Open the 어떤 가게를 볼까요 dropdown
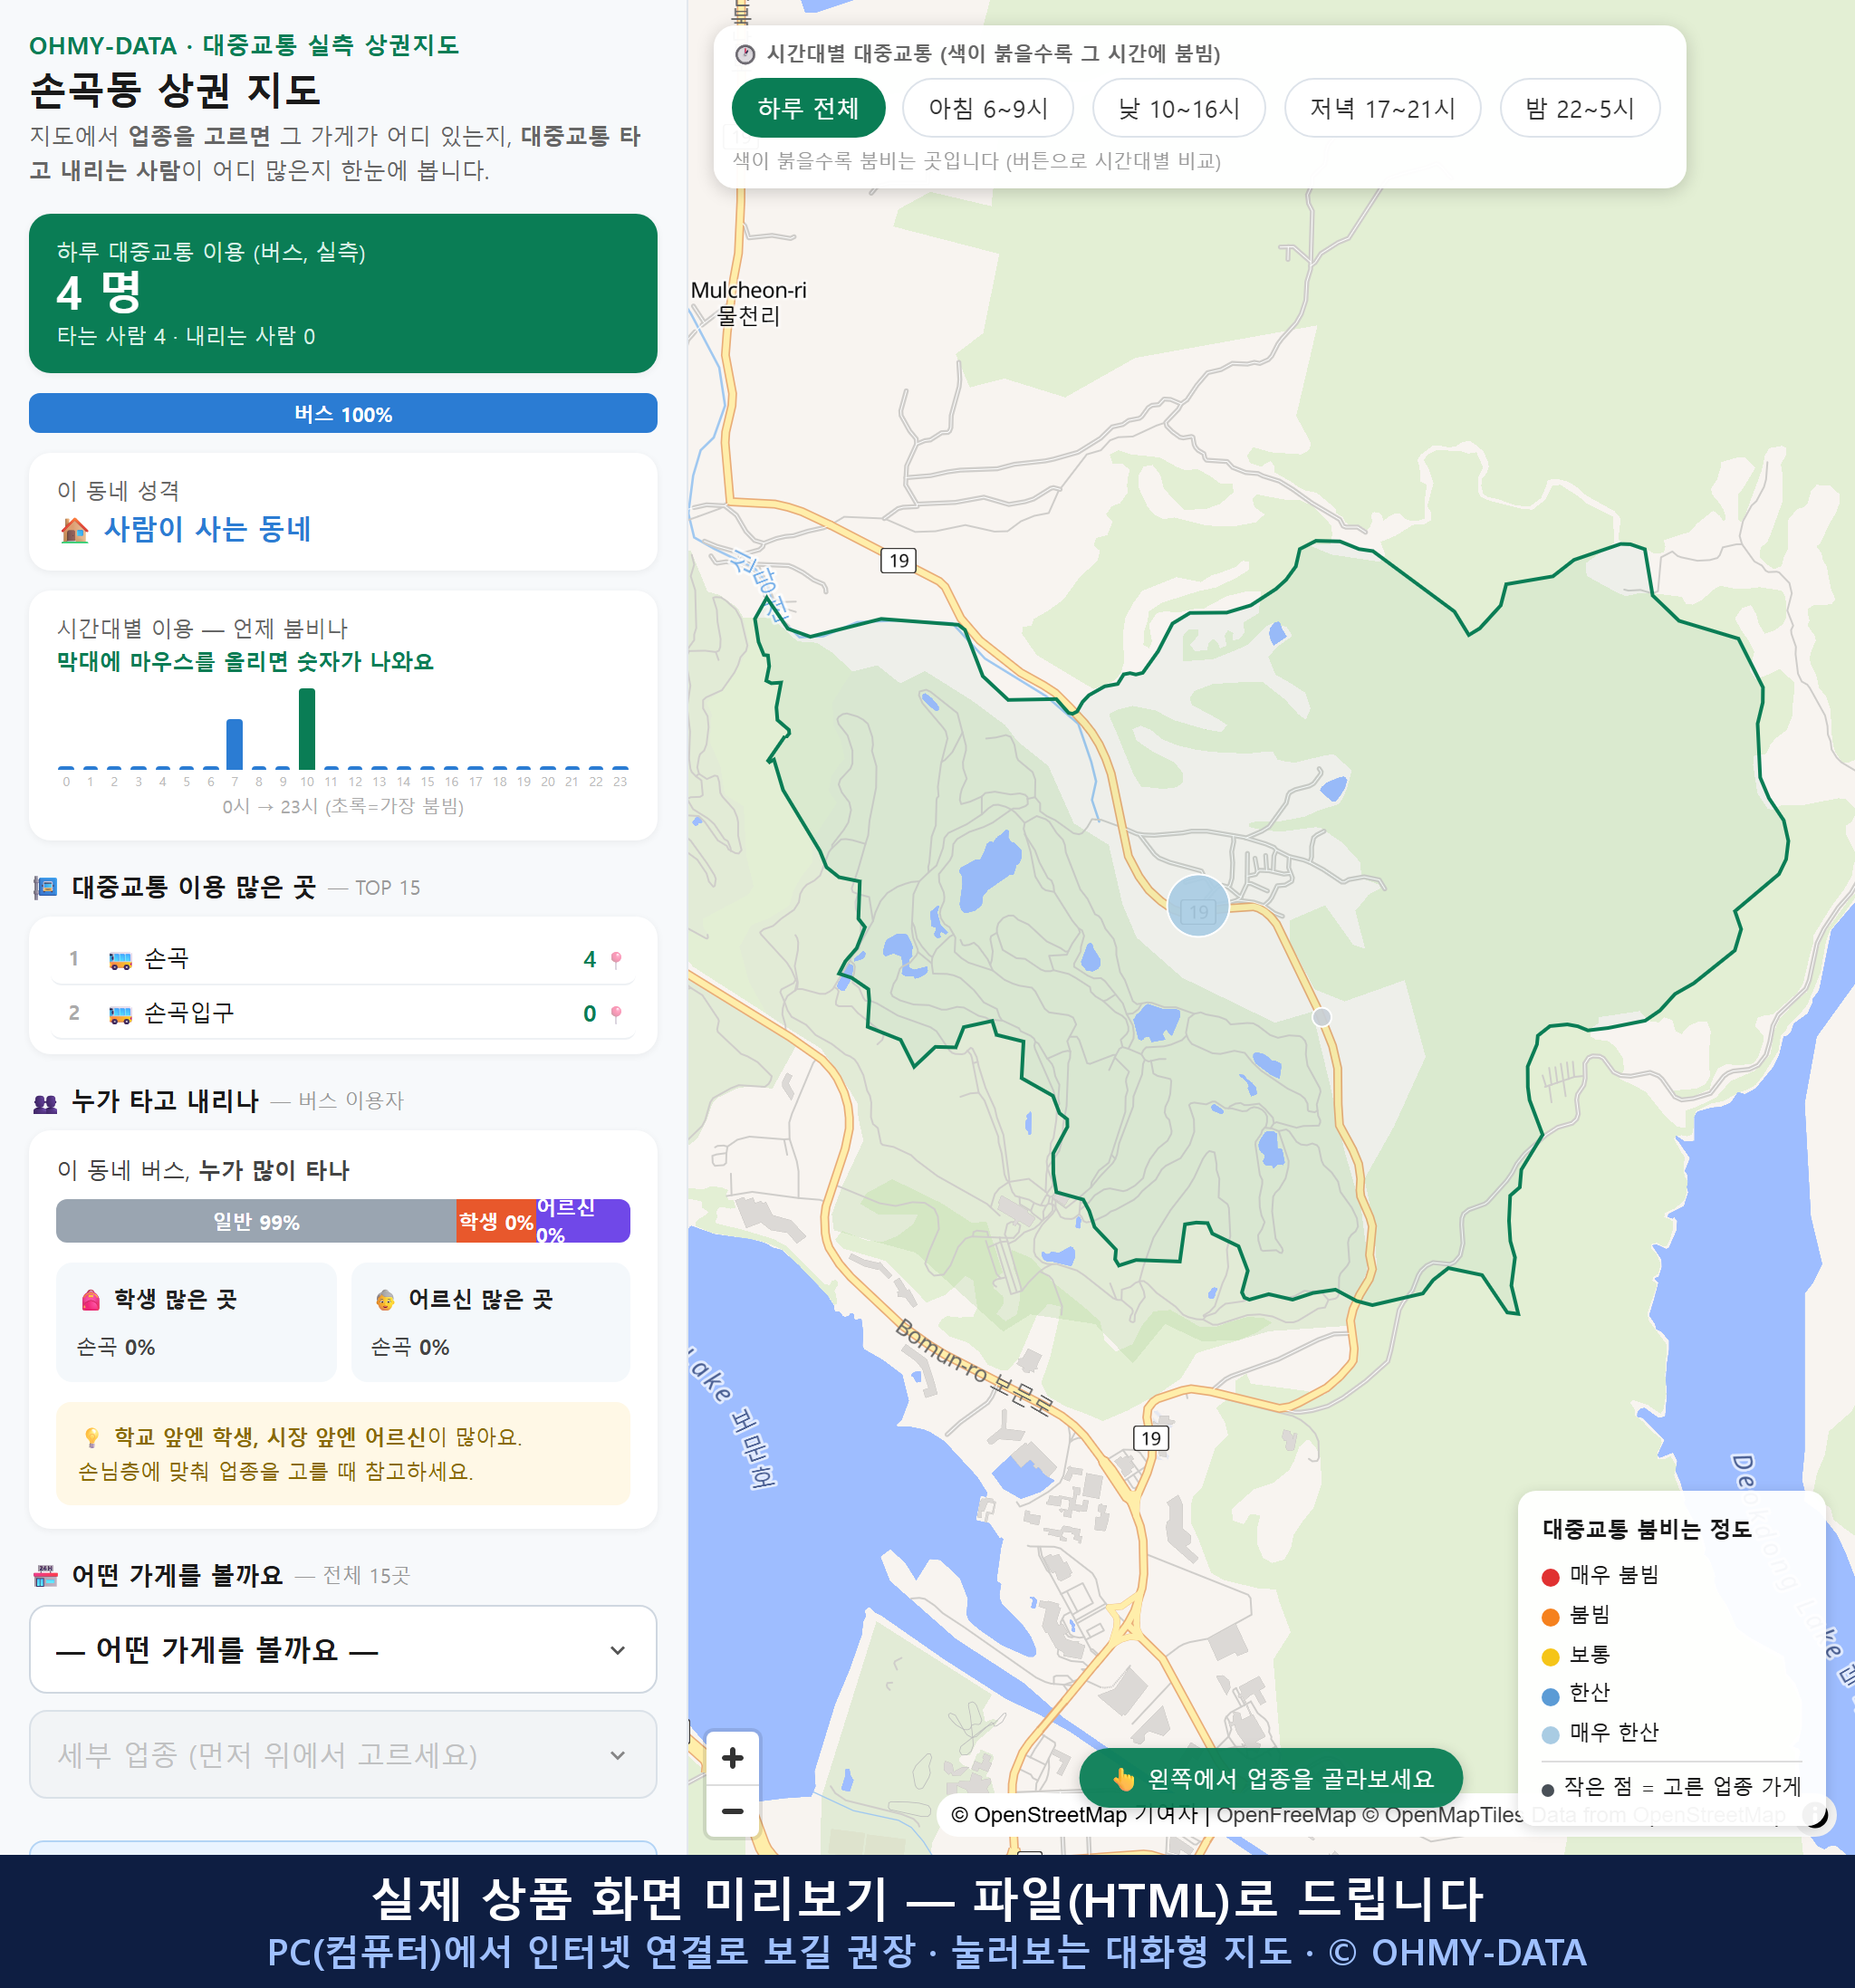 pyautogui.click(x=343, y=1649)
